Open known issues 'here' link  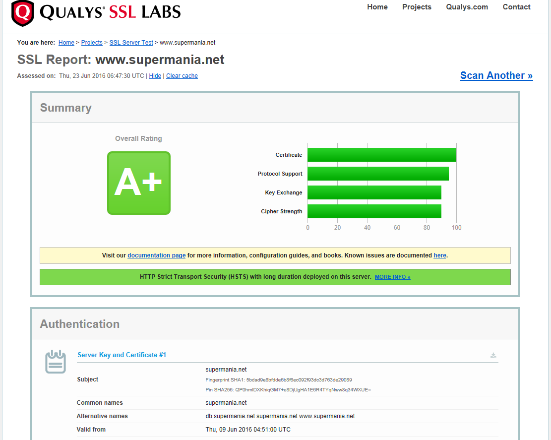pyautogui.click(x=439, y=255)
